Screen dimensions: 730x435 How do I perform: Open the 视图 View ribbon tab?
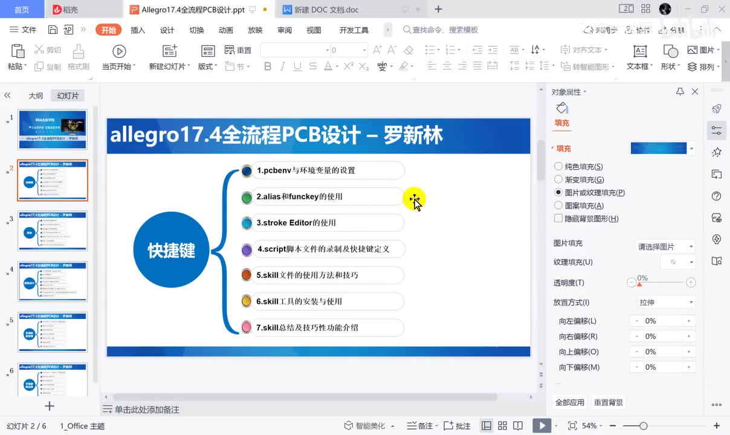click(314, 30)
